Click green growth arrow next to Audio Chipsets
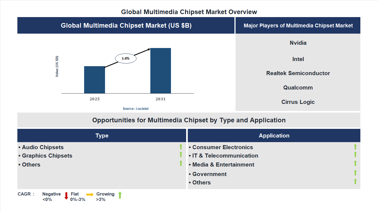The width and height of the screenshot is (378, 211). click(x=181, y=147)
